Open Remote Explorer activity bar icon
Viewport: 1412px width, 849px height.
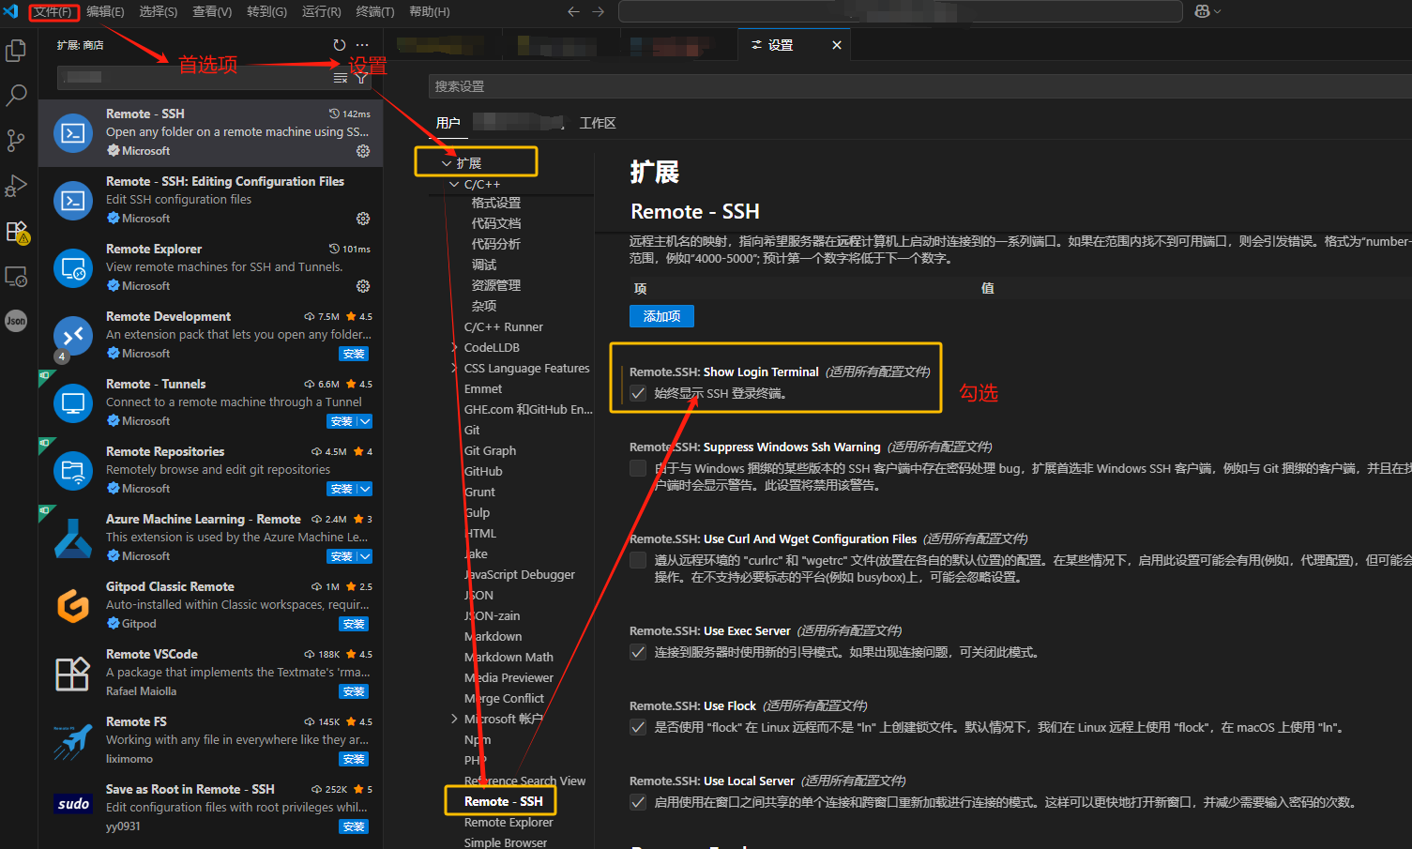point(16,276)
